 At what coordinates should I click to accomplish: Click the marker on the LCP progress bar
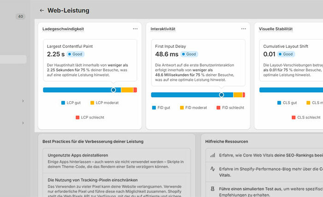point(114,90)
